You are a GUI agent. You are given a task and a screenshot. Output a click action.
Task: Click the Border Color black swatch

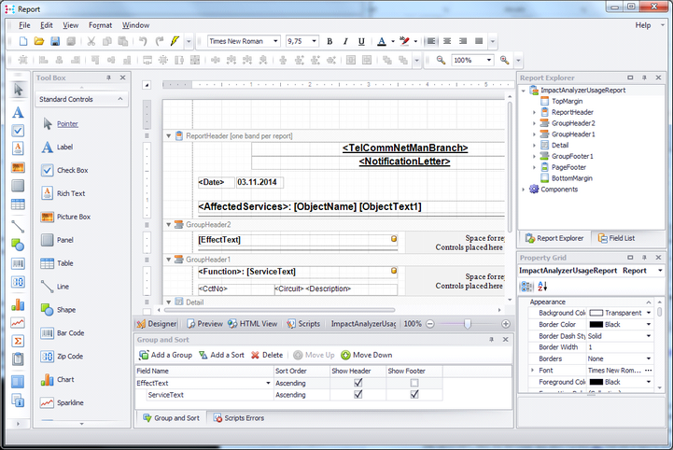pos(596,325)
